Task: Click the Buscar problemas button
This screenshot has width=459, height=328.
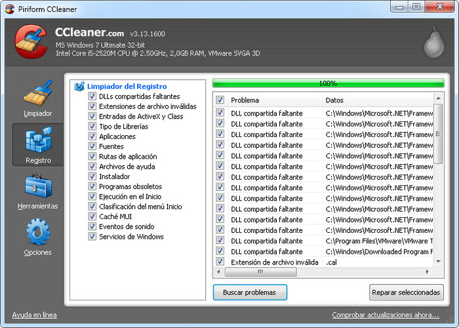Action: pyautogui.click(x=250, y=292)
